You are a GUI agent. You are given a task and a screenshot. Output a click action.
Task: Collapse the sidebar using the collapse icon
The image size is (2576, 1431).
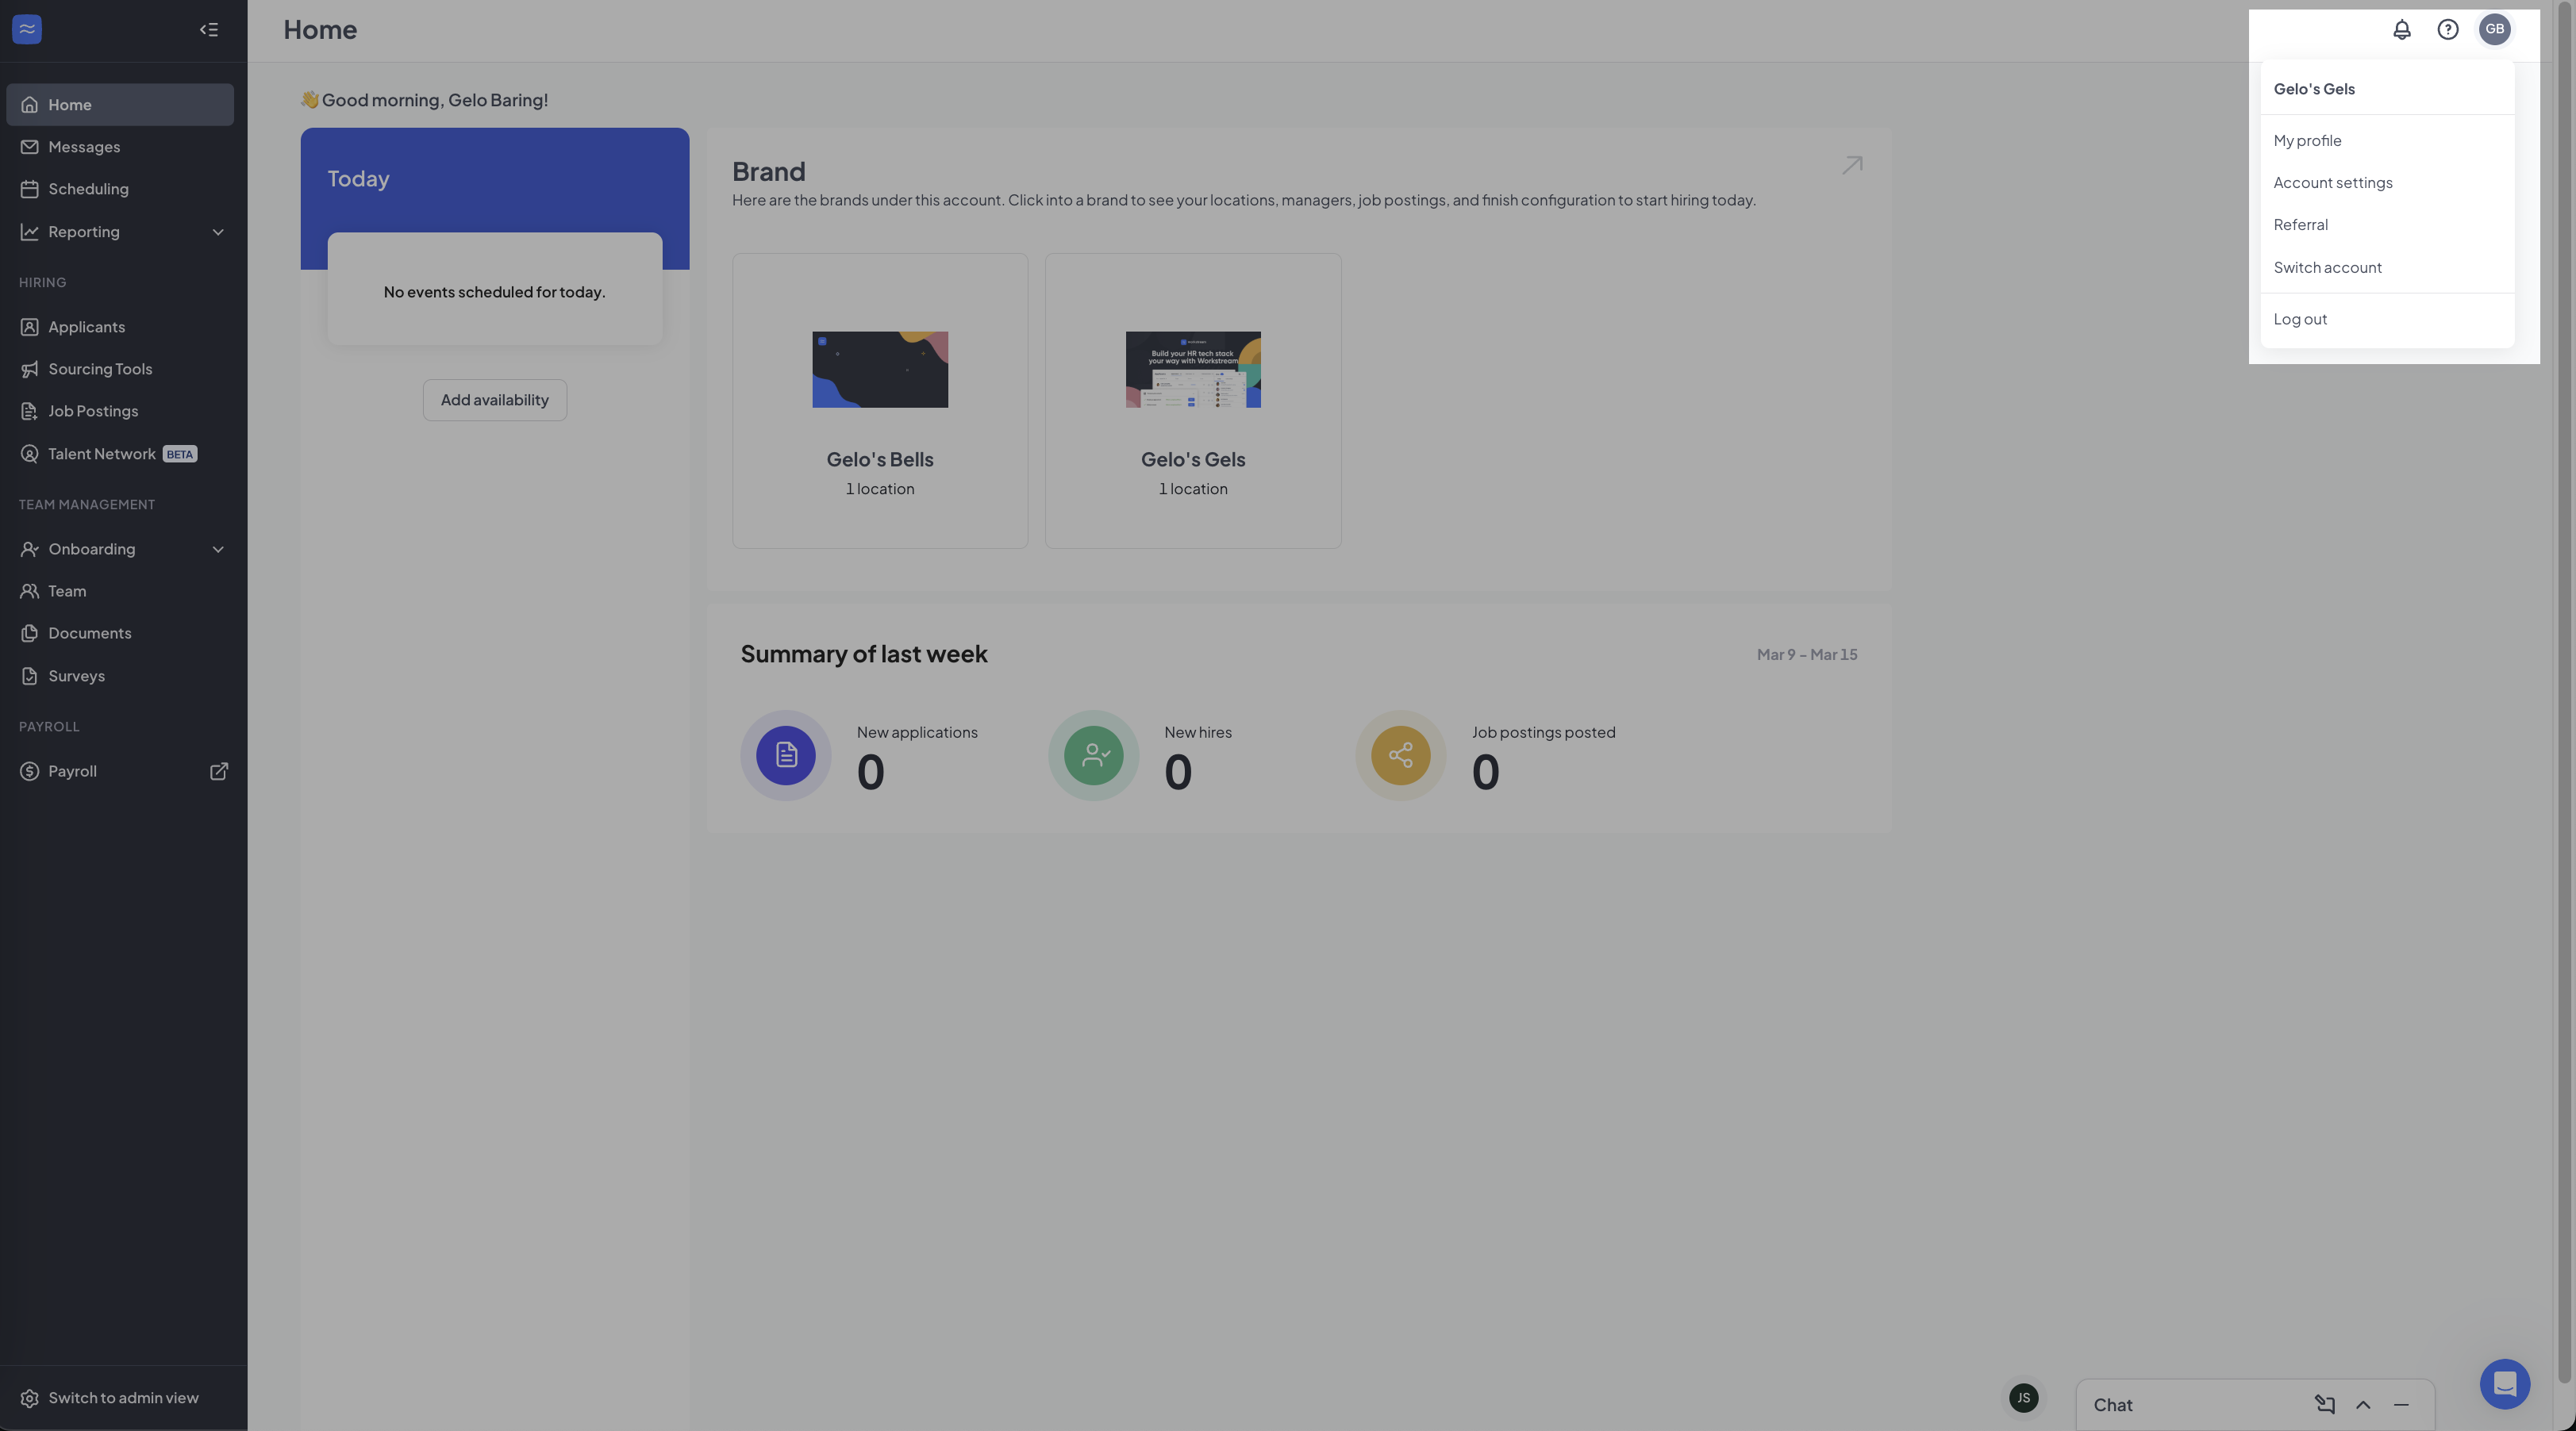point(208,29)
